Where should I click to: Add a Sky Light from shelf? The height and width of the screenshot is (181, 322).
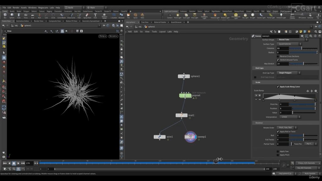[x=245, y=16]
